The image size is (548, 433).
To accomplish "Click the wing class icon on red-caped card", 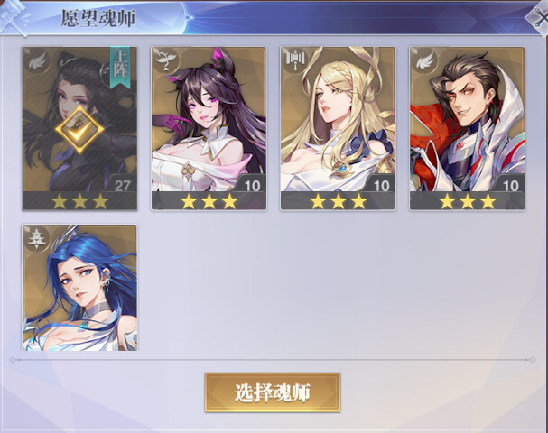I will coord(424,62).
